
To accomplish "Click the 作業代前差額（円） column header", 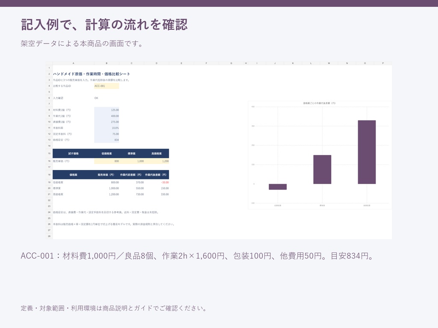I will click(132, 175).
